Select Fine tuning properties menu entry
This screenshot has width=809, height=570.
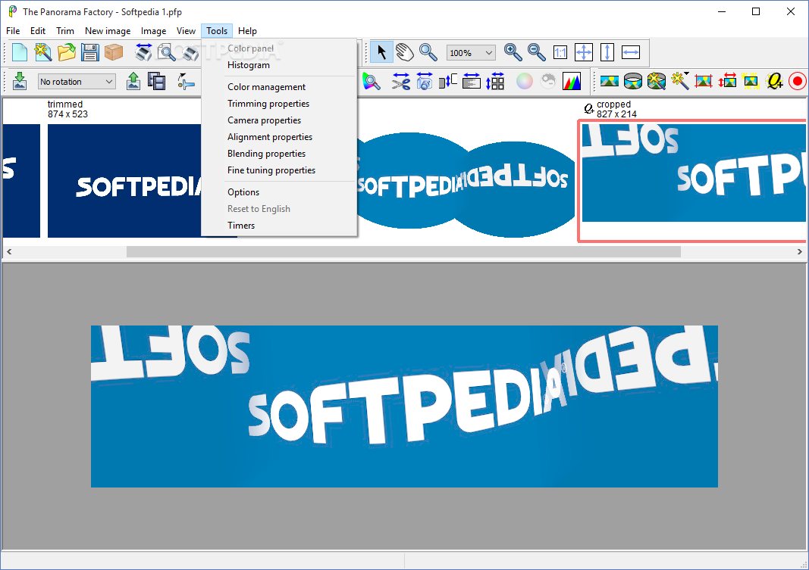(279, 170)
